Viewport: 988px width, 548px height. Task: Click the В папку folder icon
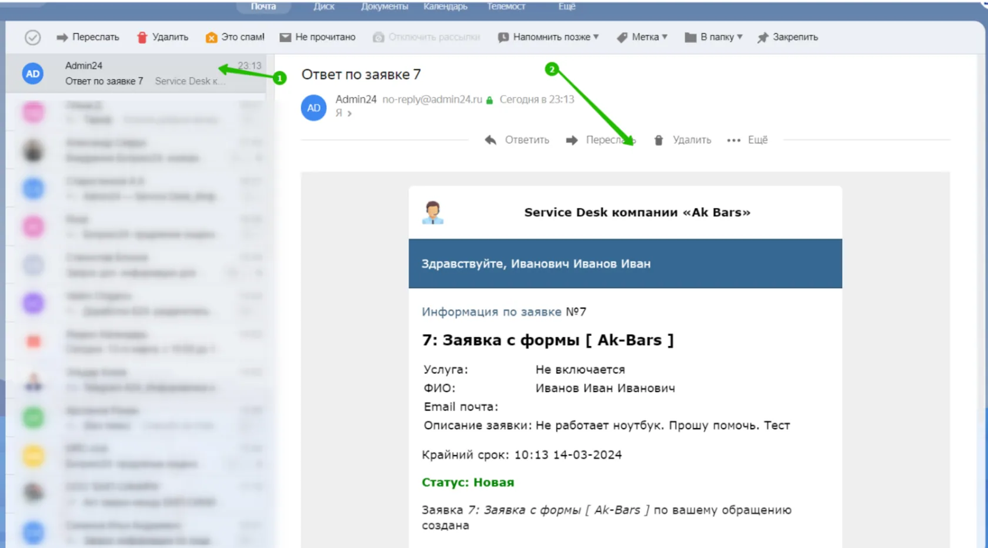(690, 37)
